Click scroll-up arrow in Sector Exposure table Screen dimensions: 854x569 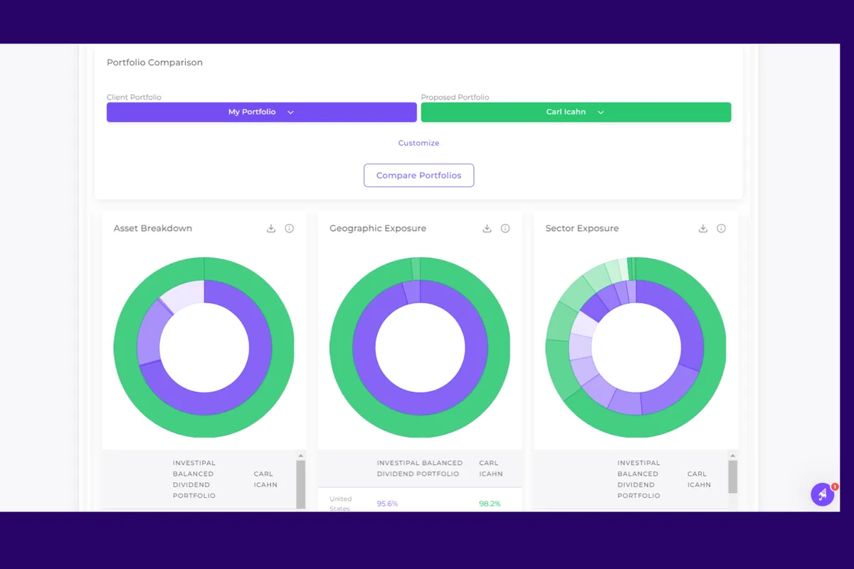tap(732, 455)
